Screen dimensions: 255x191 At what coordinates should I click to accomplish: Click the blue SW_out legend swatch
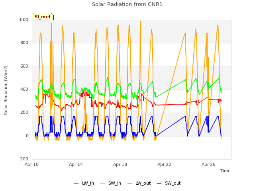point(159,184)
